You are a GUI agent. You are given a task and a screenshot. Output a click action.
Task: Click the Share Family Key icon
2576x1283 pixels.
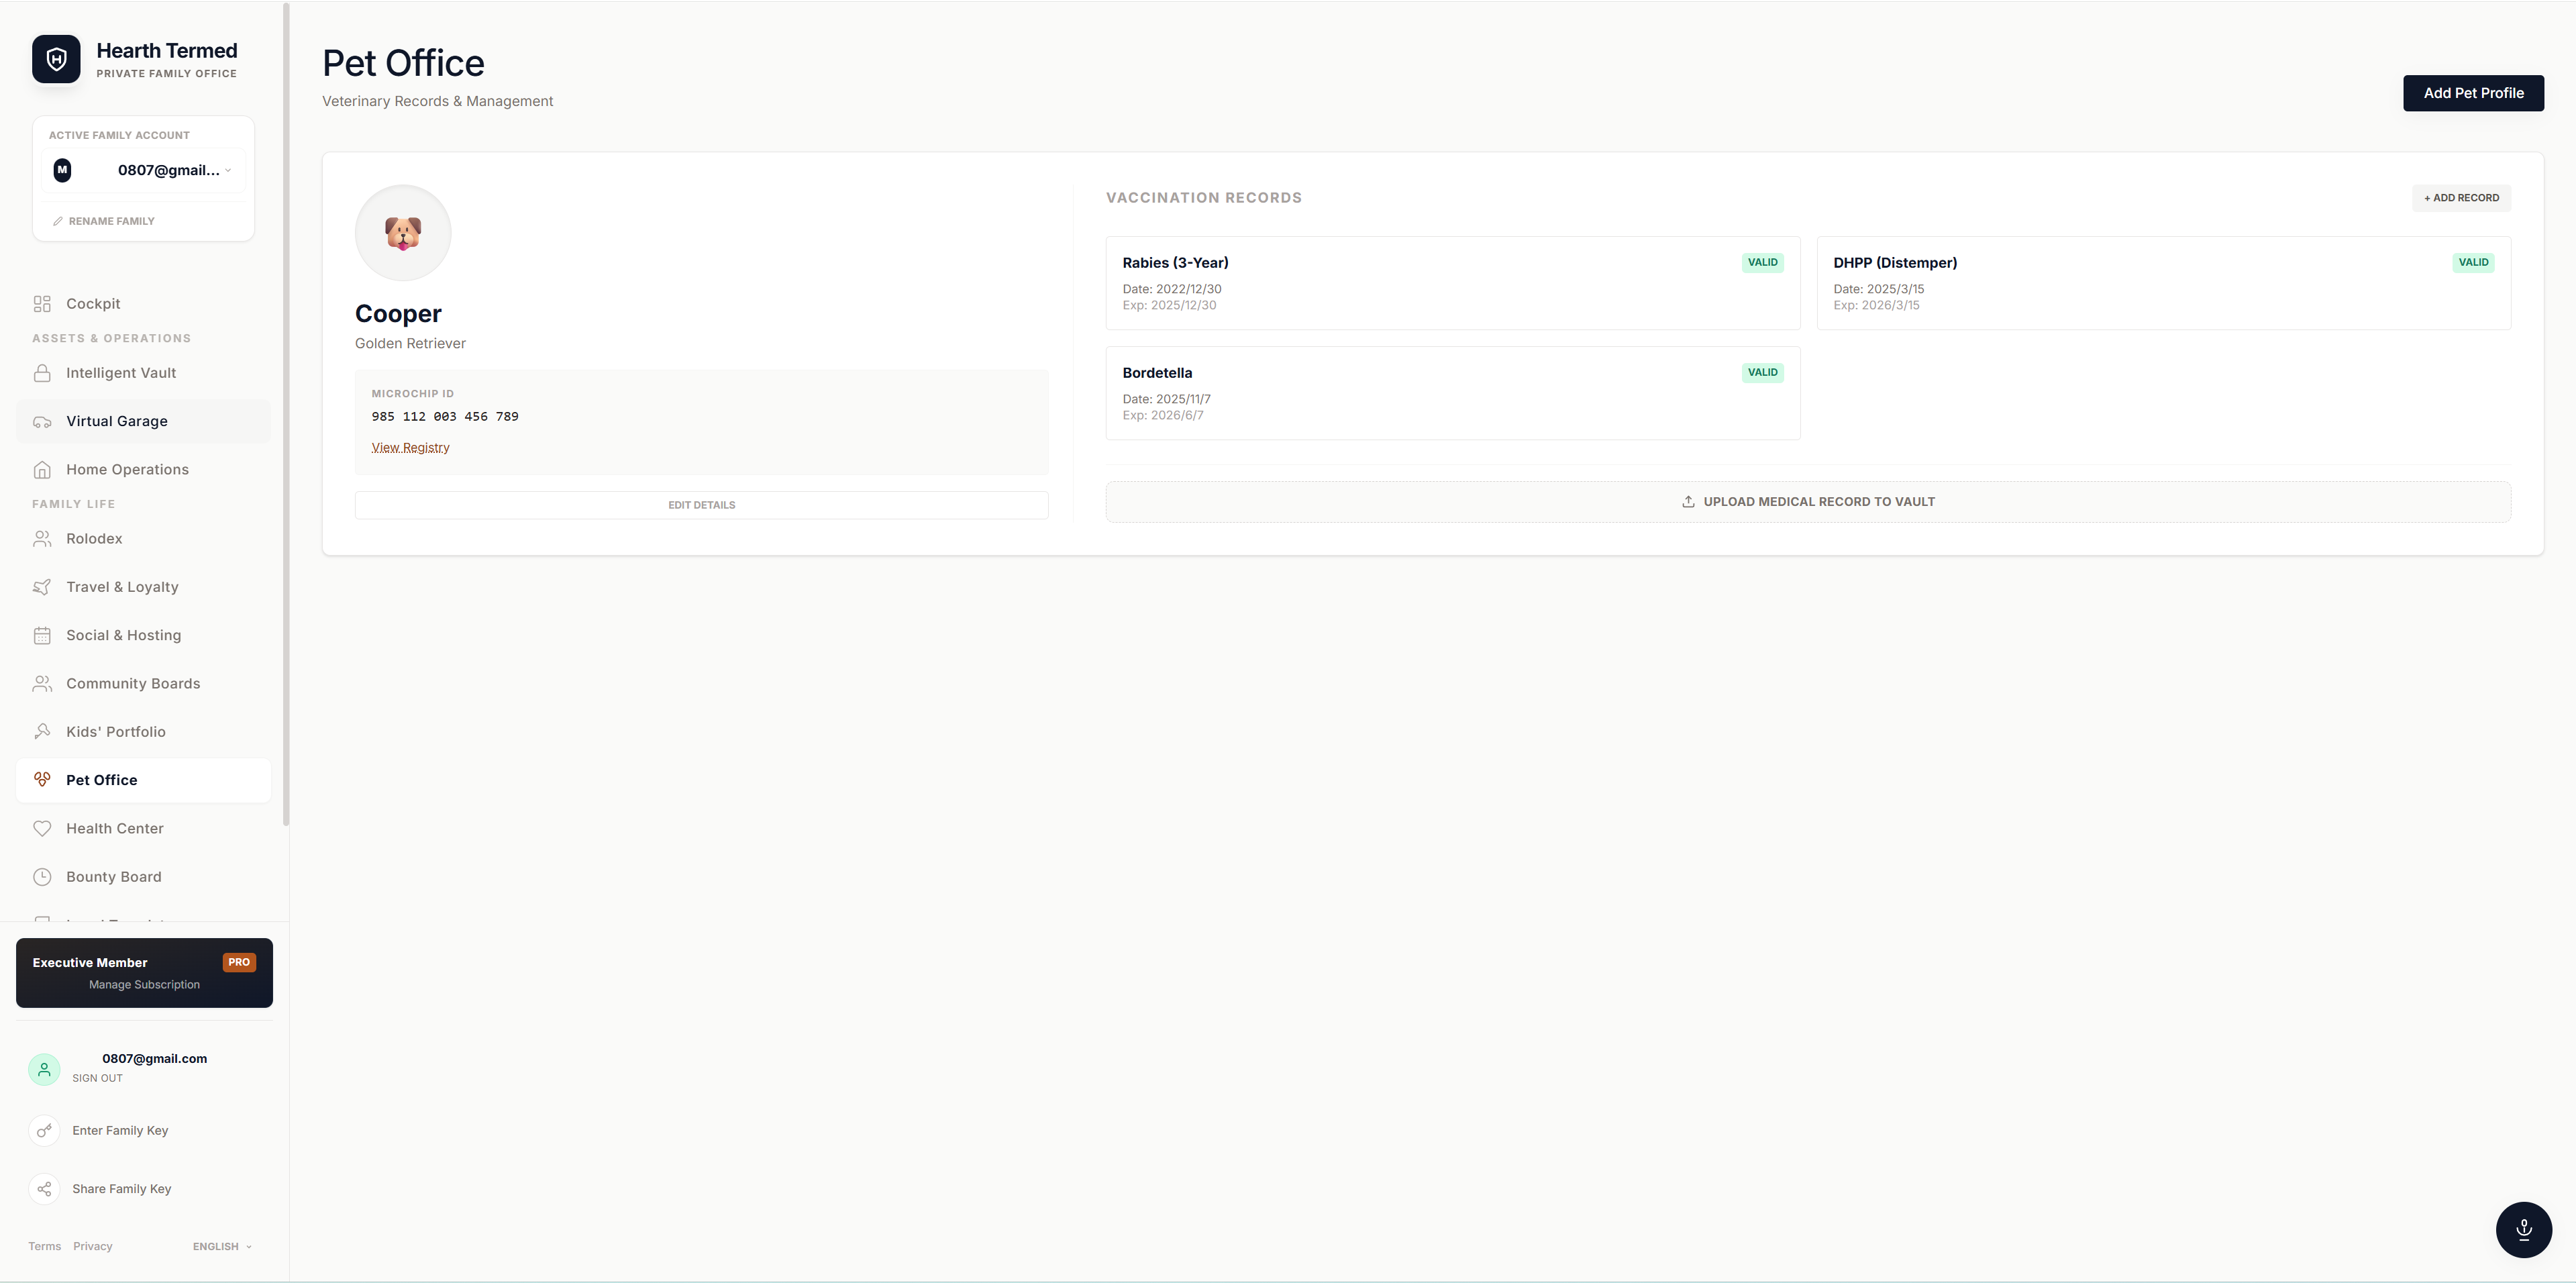pos(44,1189)
